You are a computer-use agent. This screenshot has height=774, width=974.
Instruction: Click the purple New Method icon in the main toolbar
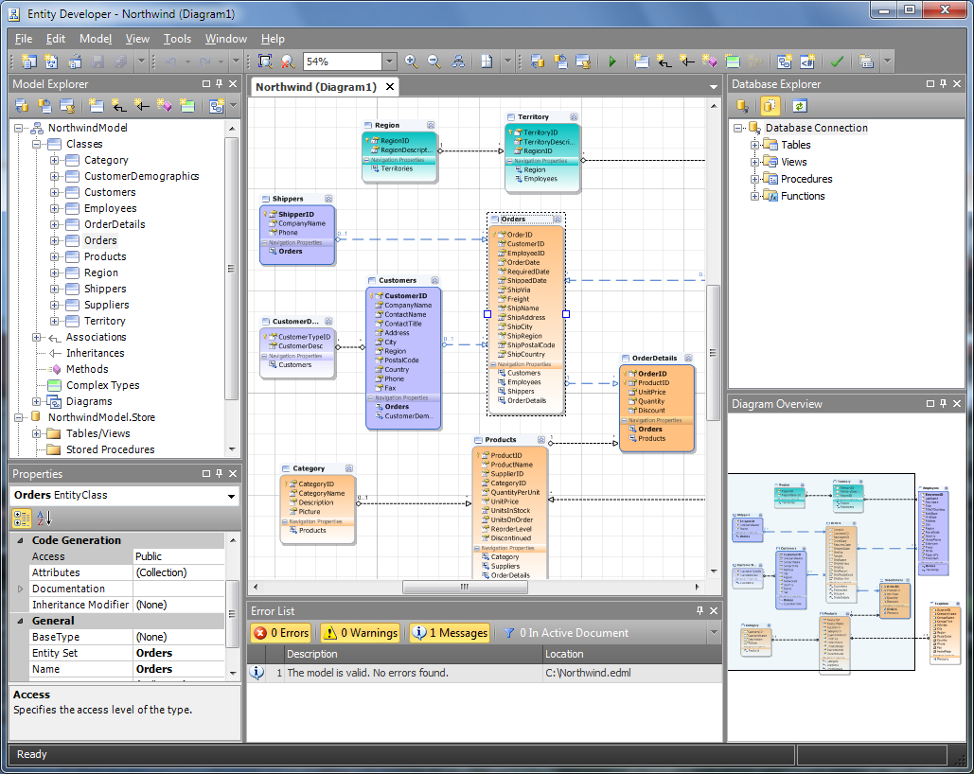point(709,62)
